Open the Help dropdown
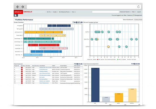The height and width of the screenshot is (109, 156). click(x=134, y=12)
